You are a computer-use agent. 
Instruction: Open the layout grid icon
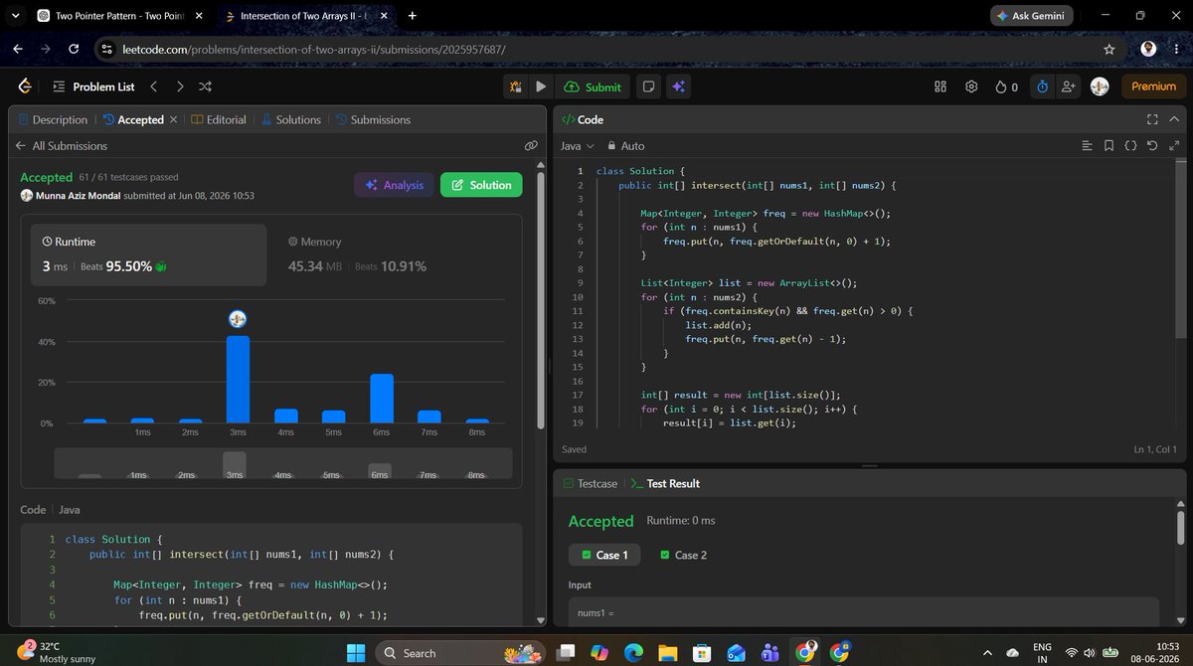940,86
